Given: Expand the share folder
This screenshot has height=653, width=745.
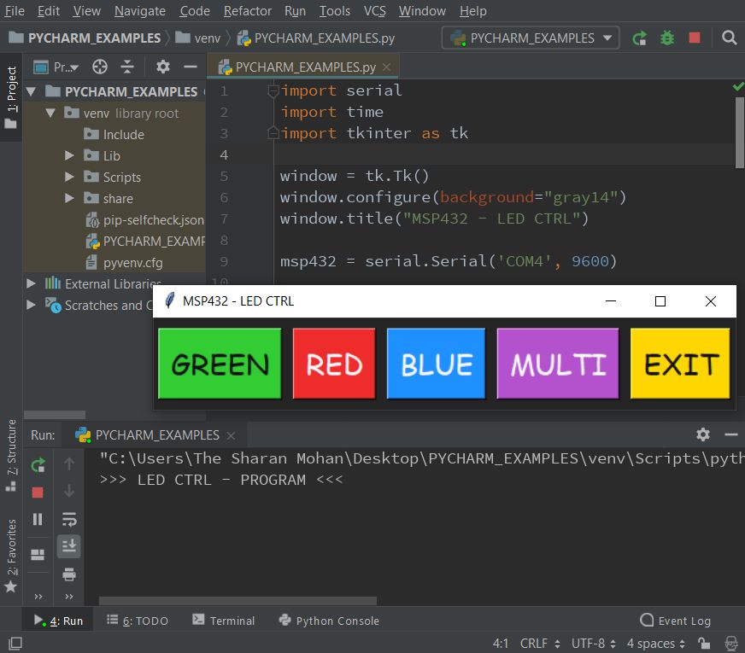Looking at the screenshot, I should point(69,198).
